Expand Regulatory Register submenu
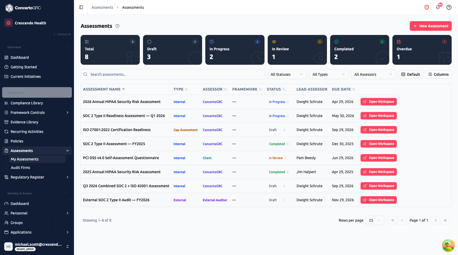This screenshot has height=255, width=458. (68, 177)
